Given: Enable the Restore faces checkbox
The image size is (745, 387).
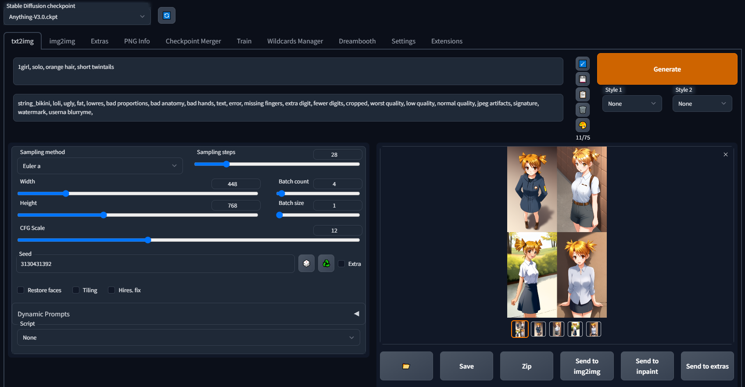Looking at the screenshot, I should click(21, 290).
